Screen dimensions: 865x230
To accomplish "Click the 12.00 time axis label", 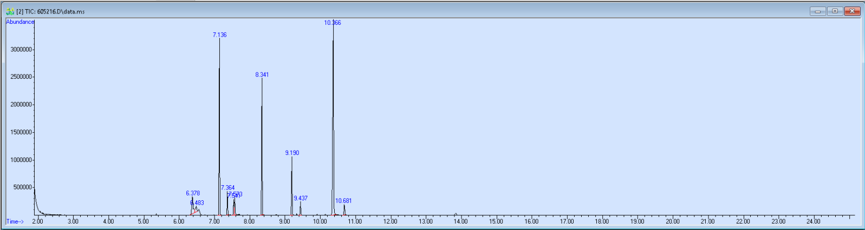I will click(390, 221).
